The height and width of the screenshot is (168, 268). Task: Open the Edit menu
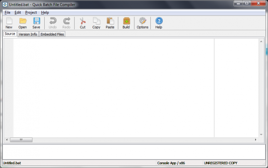click(18, 12)
